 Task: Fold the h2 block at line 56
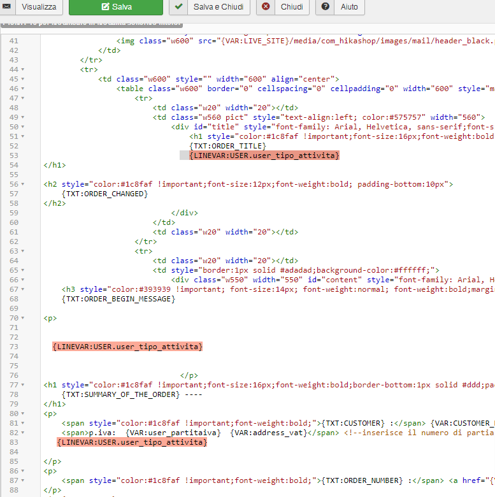(23, 184)
